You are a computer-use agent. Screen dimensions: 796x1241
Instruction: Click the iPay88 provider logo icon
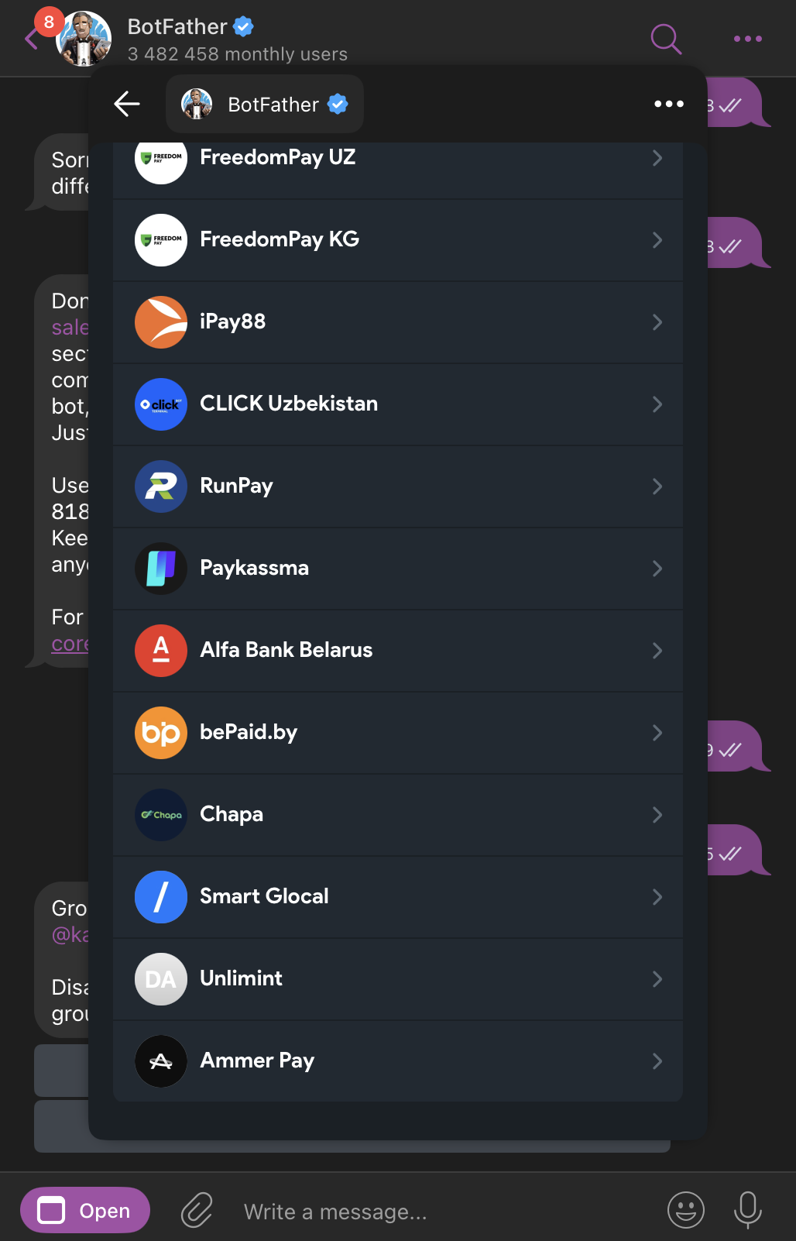click(161, 322)
